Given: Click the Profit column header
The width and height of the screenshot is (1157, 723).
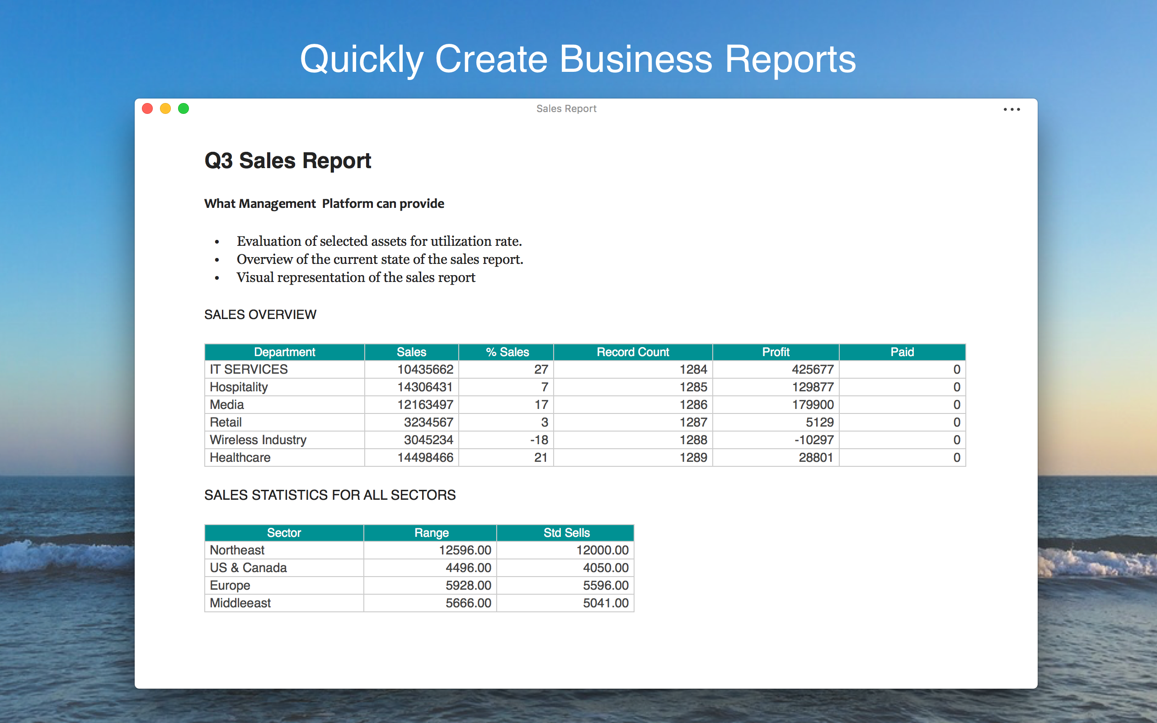Looking at the screenshot, I should [x=776, y=352].
